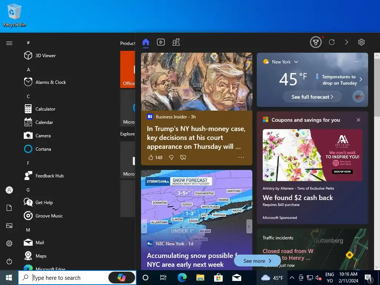Click the muted speaker volume icon
Viewport: 380px width, 285px height.
[x=319, y=278]
